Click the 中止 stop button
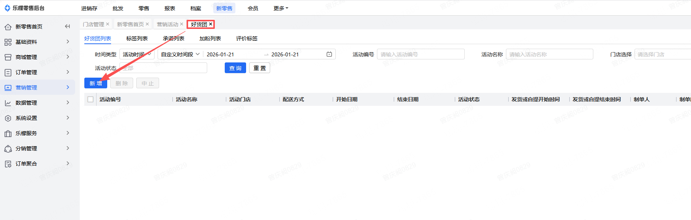Screen dimensions: 691x220 tap(148, 83)
